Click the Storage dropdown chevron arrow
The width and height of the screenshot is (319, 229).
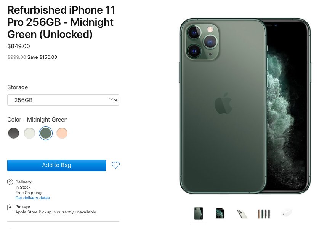click(x=114, y=99)
